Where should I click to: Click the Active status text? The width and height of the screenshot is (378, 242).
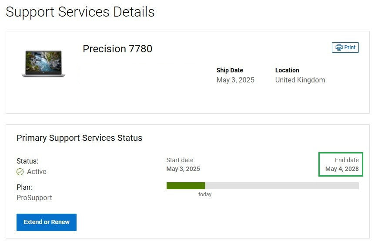click(37, 172)
